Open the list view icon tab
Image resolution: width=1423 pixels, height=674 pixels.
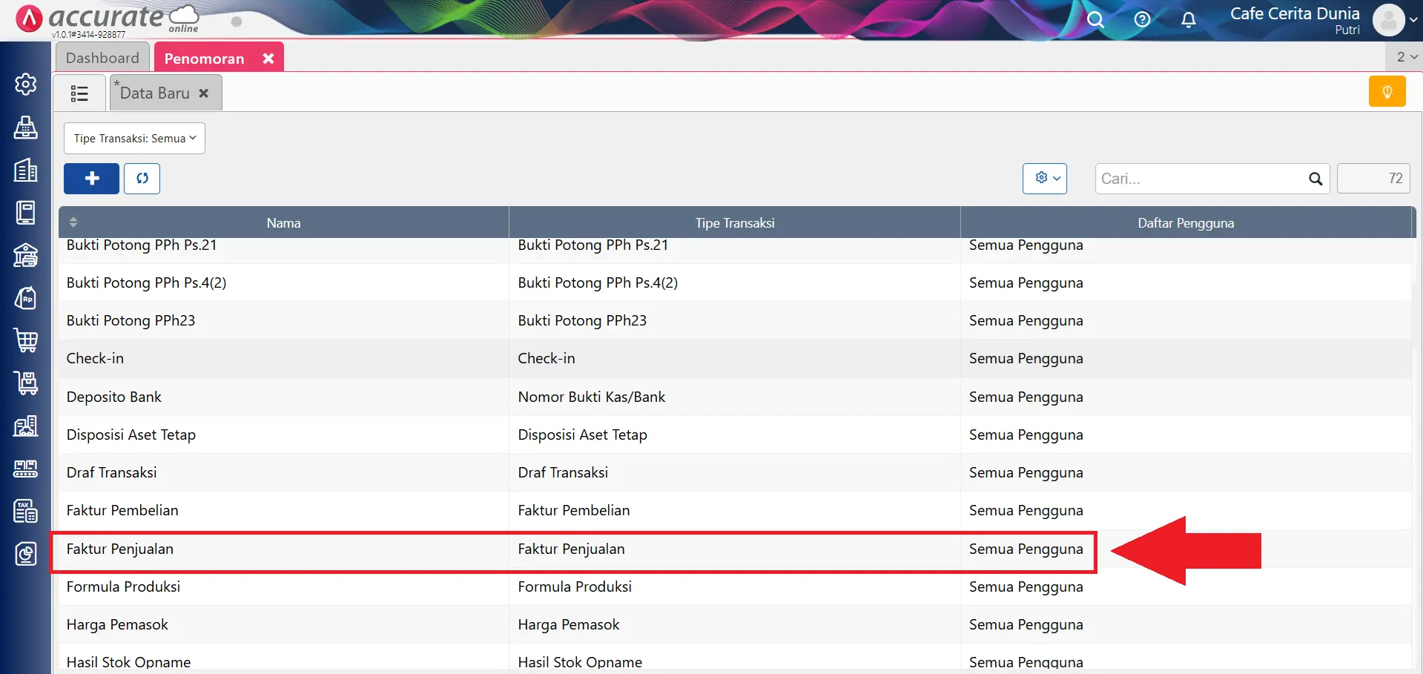point(79,93)
